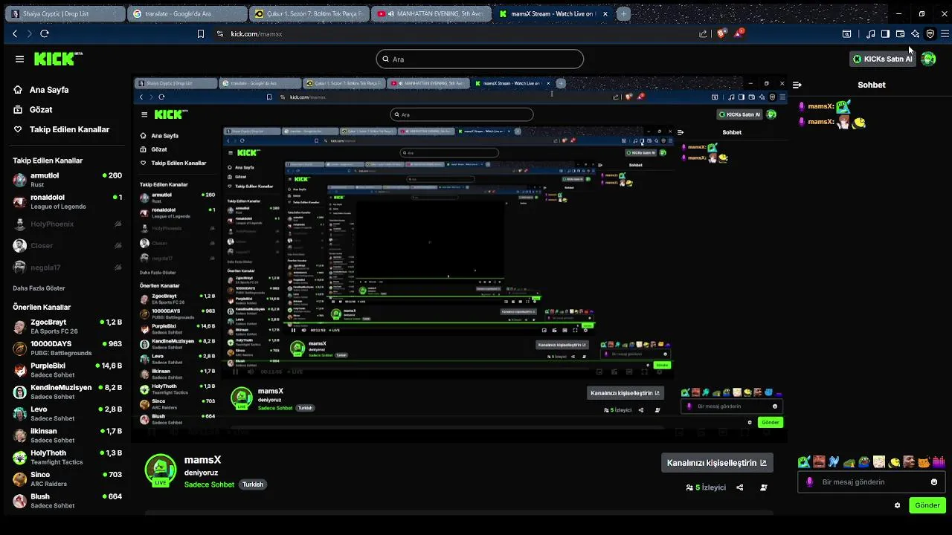
Task: Open chat settings gear icon
Action: point(897,505)
